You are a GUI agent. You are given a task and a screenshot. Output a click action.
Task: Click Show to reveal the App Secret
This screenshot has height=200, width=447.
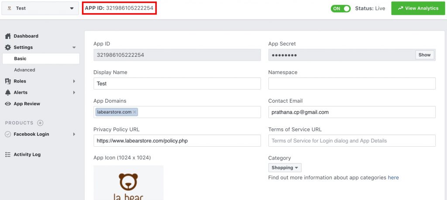(424, 55)
